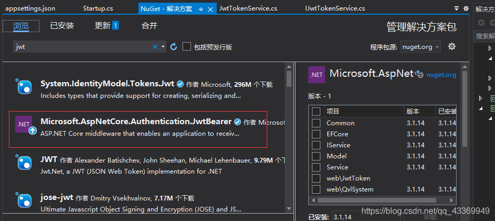495x221 pixels.
Task: Click project table right scroll arrow
Action: [x=452, y=200]
